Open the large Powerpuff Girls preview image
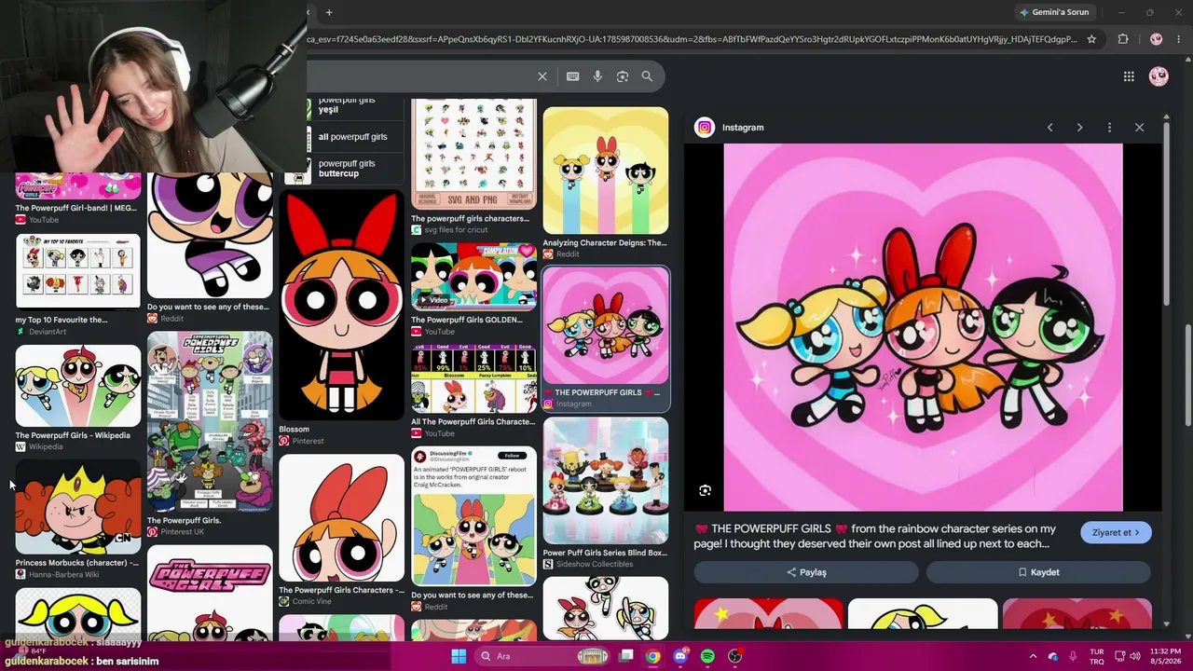Image resolution: width=1193 pixels, height=671 pixels. (923, 327)
